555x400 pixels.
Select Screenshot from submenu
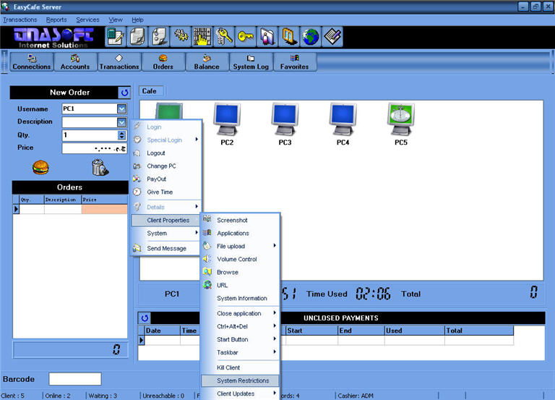tap(241, 220)
